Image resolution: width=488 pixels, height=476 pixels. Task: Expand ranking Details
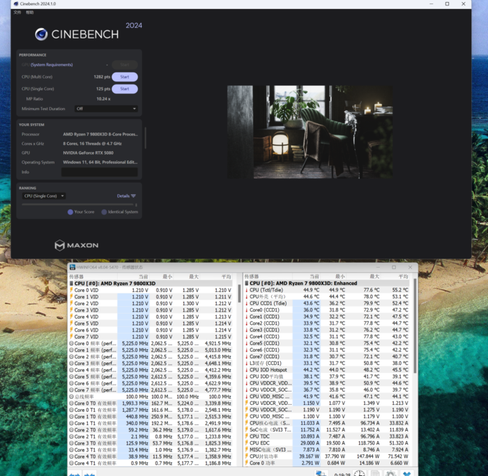(x=126, y=196)
